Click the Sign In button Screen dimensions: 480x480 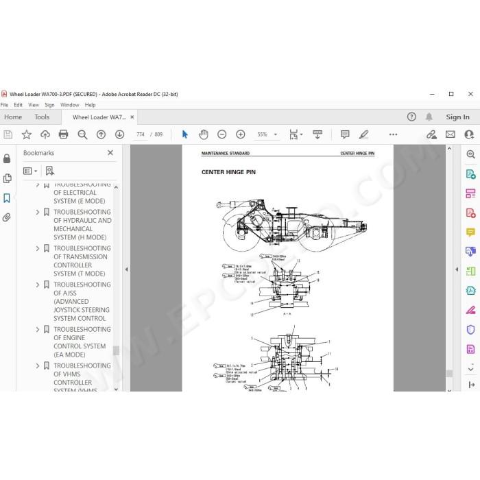pos(457,117)
